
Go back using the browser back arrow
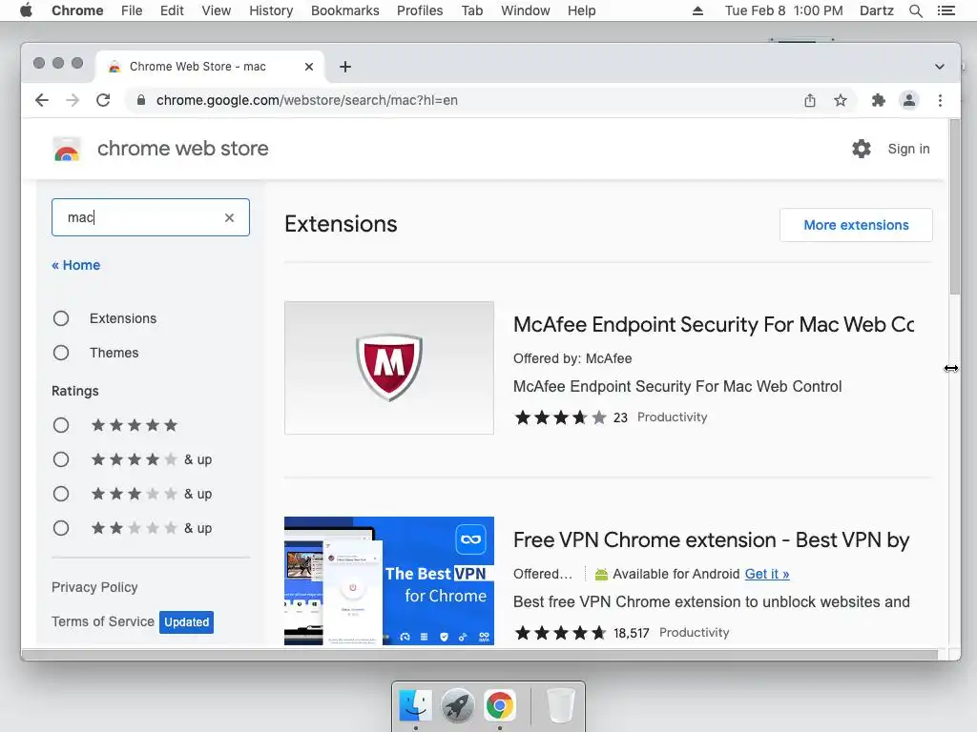pyautogui.click(x=42, y=100)
